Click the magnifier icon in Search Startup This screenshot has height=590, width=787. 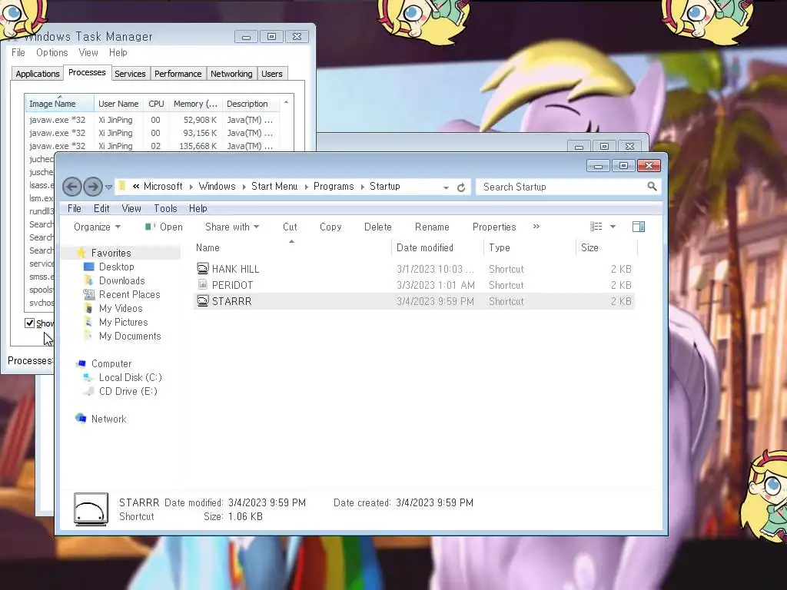[652, 187]
